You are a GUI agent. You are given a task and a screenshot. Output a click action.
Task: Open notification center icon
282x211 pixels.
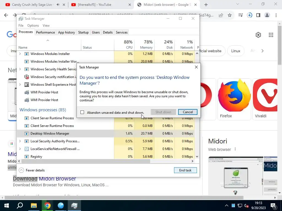point(273,206)
